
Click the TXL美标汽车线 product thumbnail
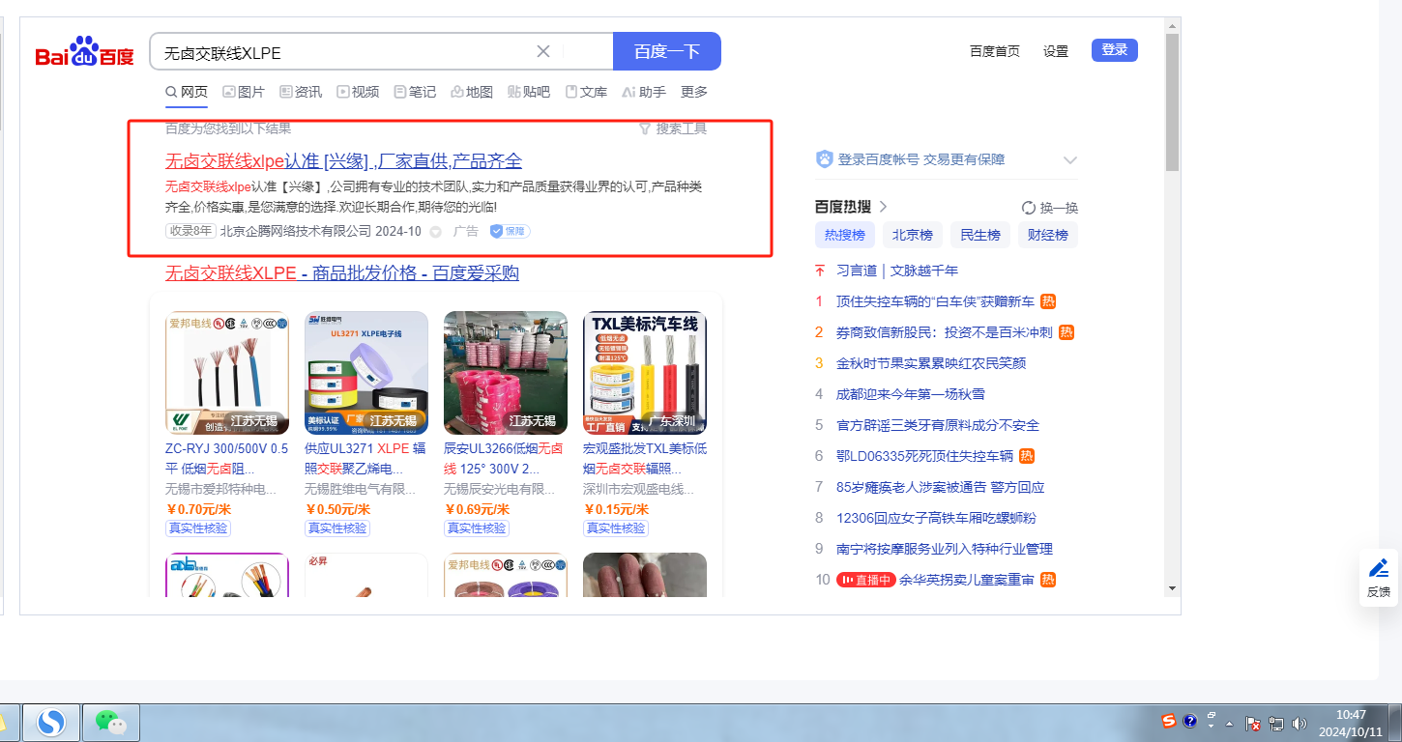tap(645, 372)
